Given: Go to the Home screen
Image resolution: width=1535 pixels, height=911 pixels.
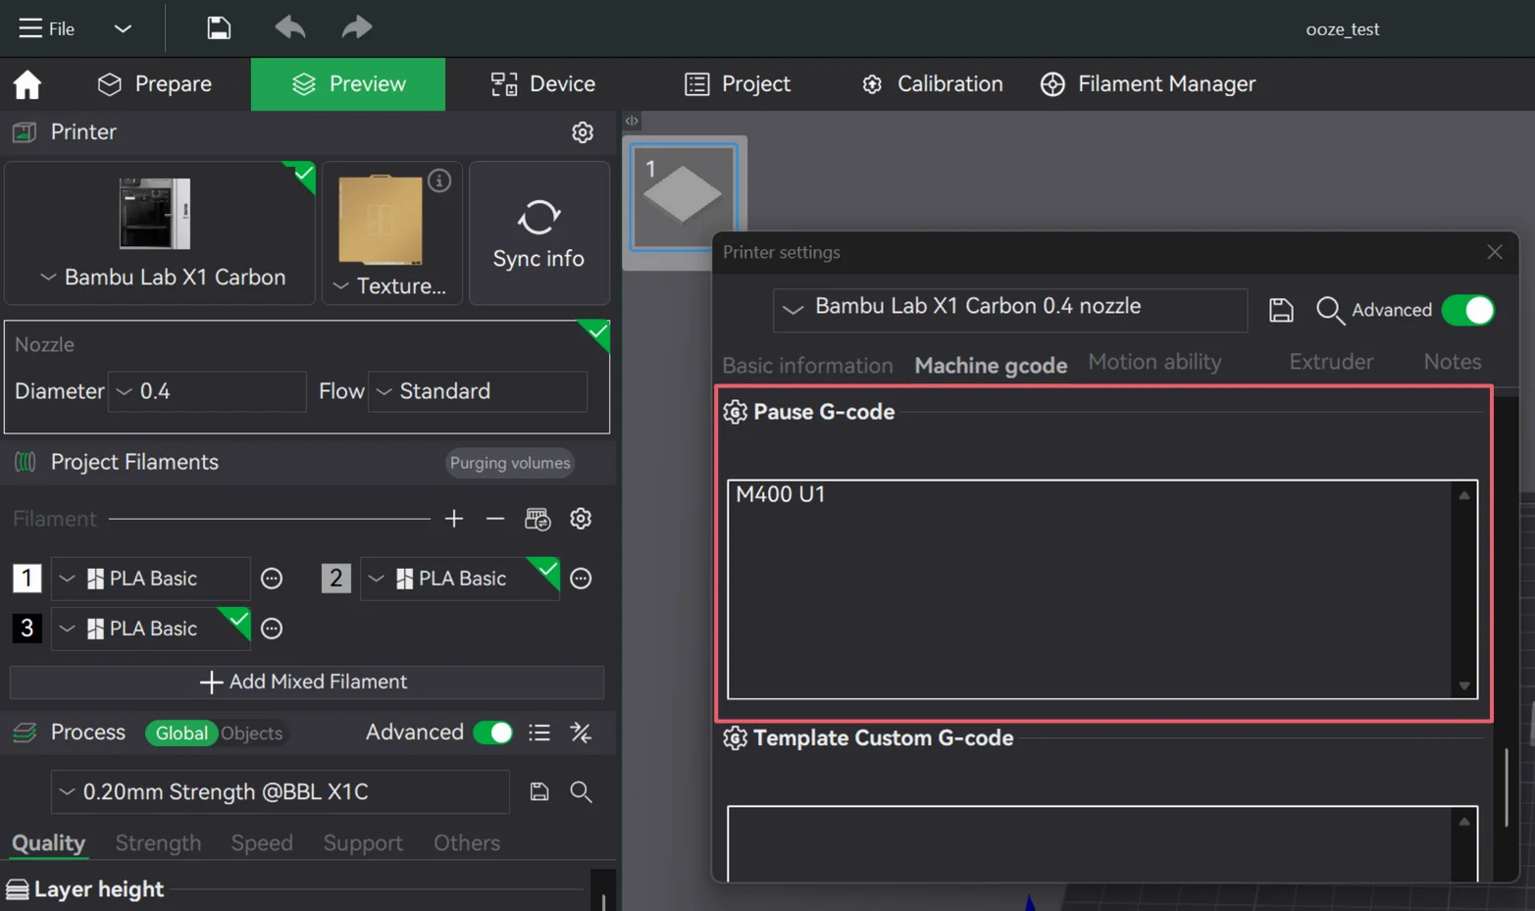Looking at the screenshot, I should click(x=27, y=84).
